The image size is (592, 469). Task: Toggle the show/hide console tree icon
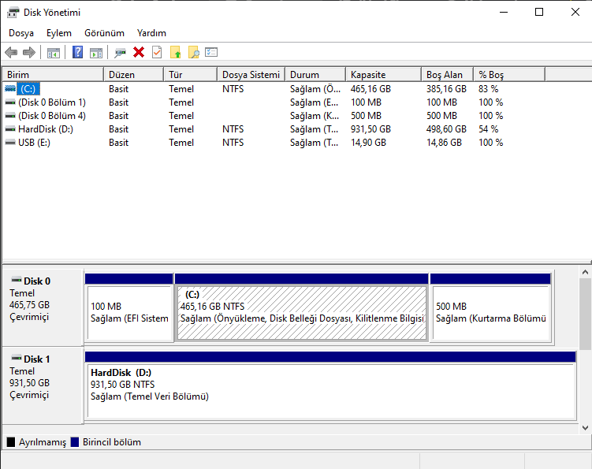[x=54, y=53]
